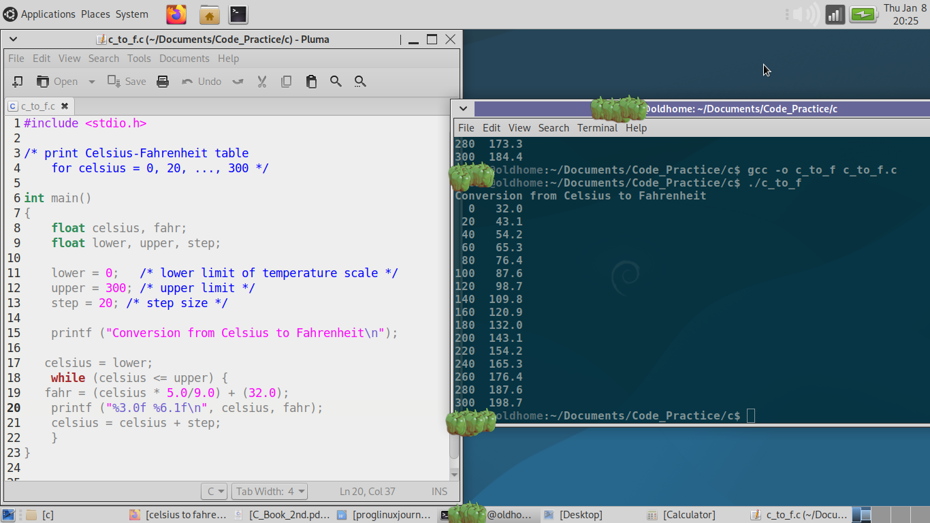Change language mode using the C dropdown
Image resolution: width=930 pixels, height=523 pixels.
(x=214, y=492)
